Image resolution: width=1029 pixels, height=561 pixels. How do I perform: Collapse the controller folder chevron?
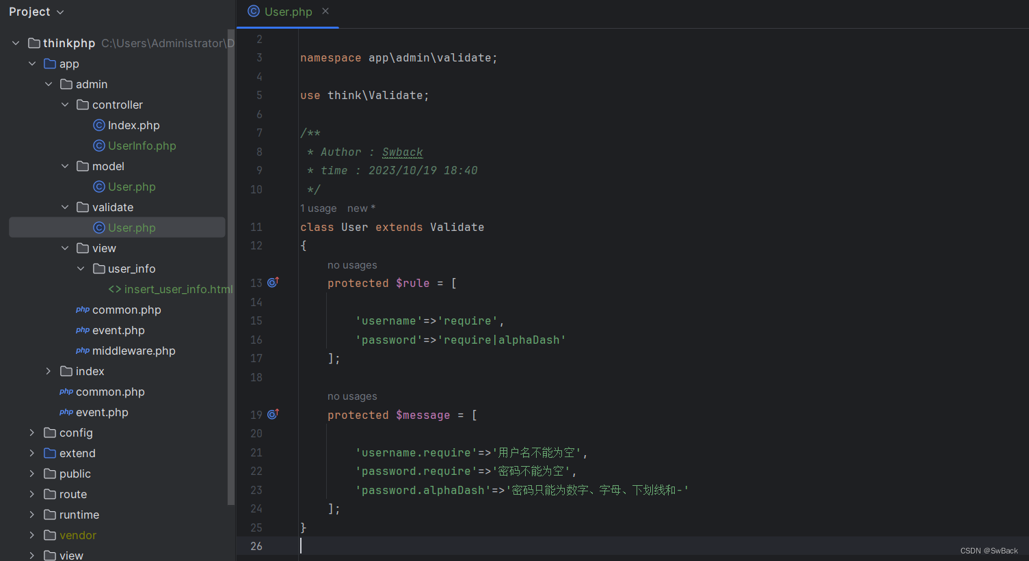(65, 105)
